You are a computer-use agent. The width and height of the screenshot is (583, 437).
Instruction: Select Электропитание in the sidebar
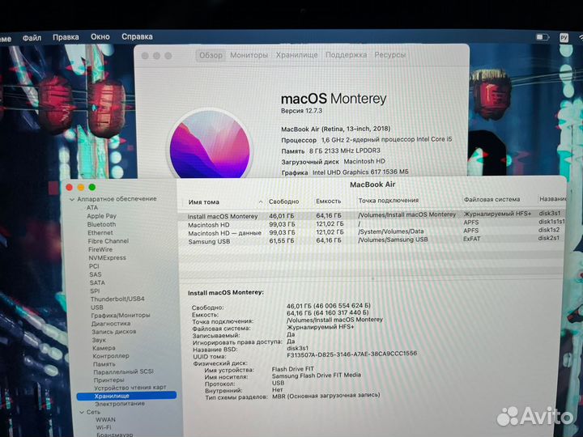119,404
